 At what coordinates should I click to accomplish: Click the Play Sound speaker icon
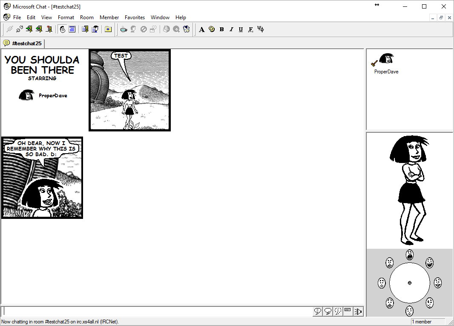(x=358, y=311)
